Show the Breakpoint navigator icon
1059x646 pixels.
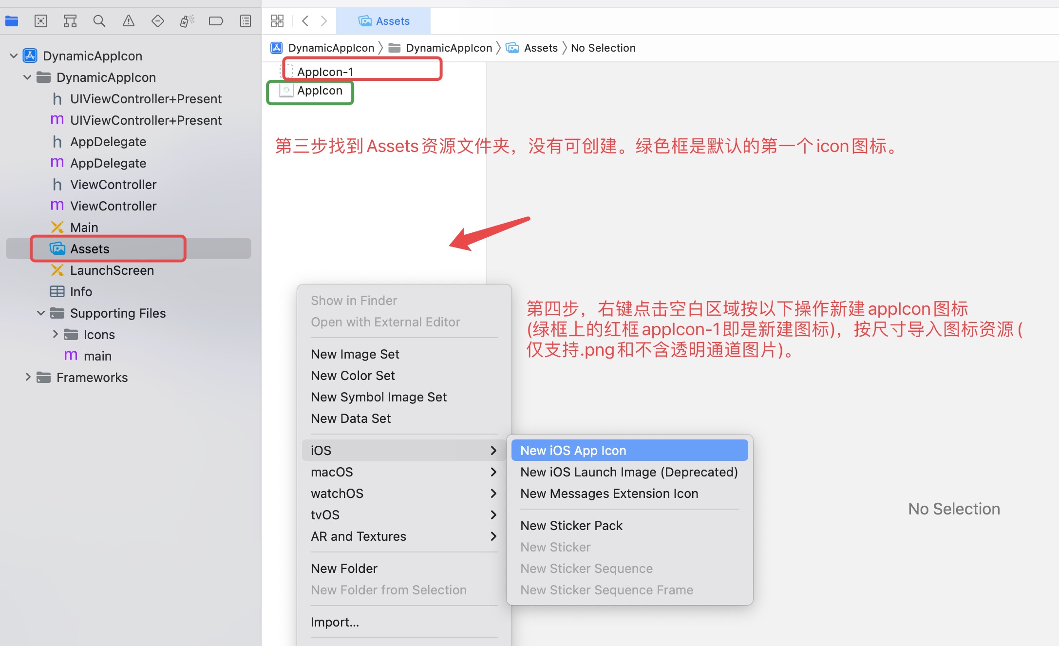(216, 21)
